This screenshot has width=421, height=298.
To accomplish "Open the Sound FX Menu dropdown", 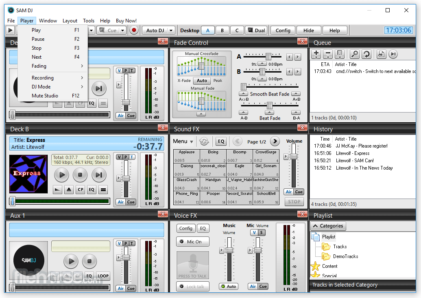I will pyautogui.click(x=183, y=141).
